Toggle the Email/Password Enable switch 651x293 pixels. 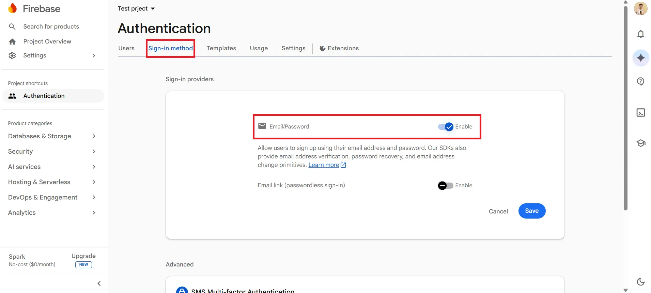pyautogui.click(x=446, y=127)
